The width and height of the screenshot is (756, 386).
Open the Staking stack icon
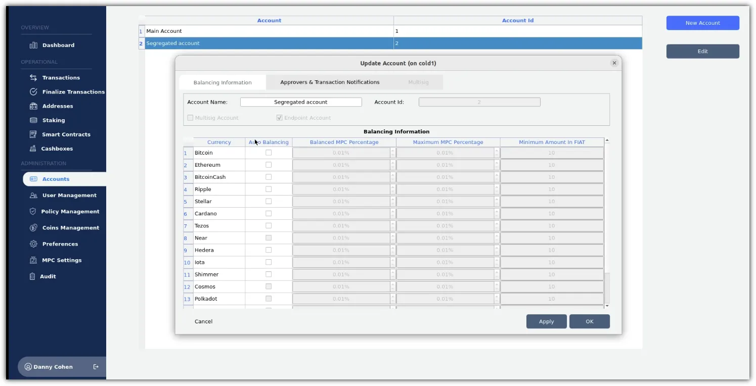click(33, 120)
